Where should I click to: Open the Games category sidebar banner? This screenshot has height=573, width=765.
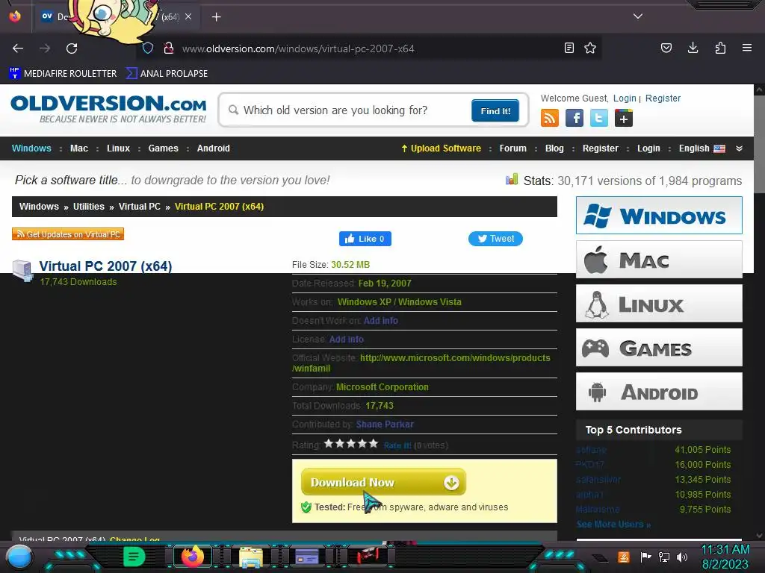tap(659, 348)
